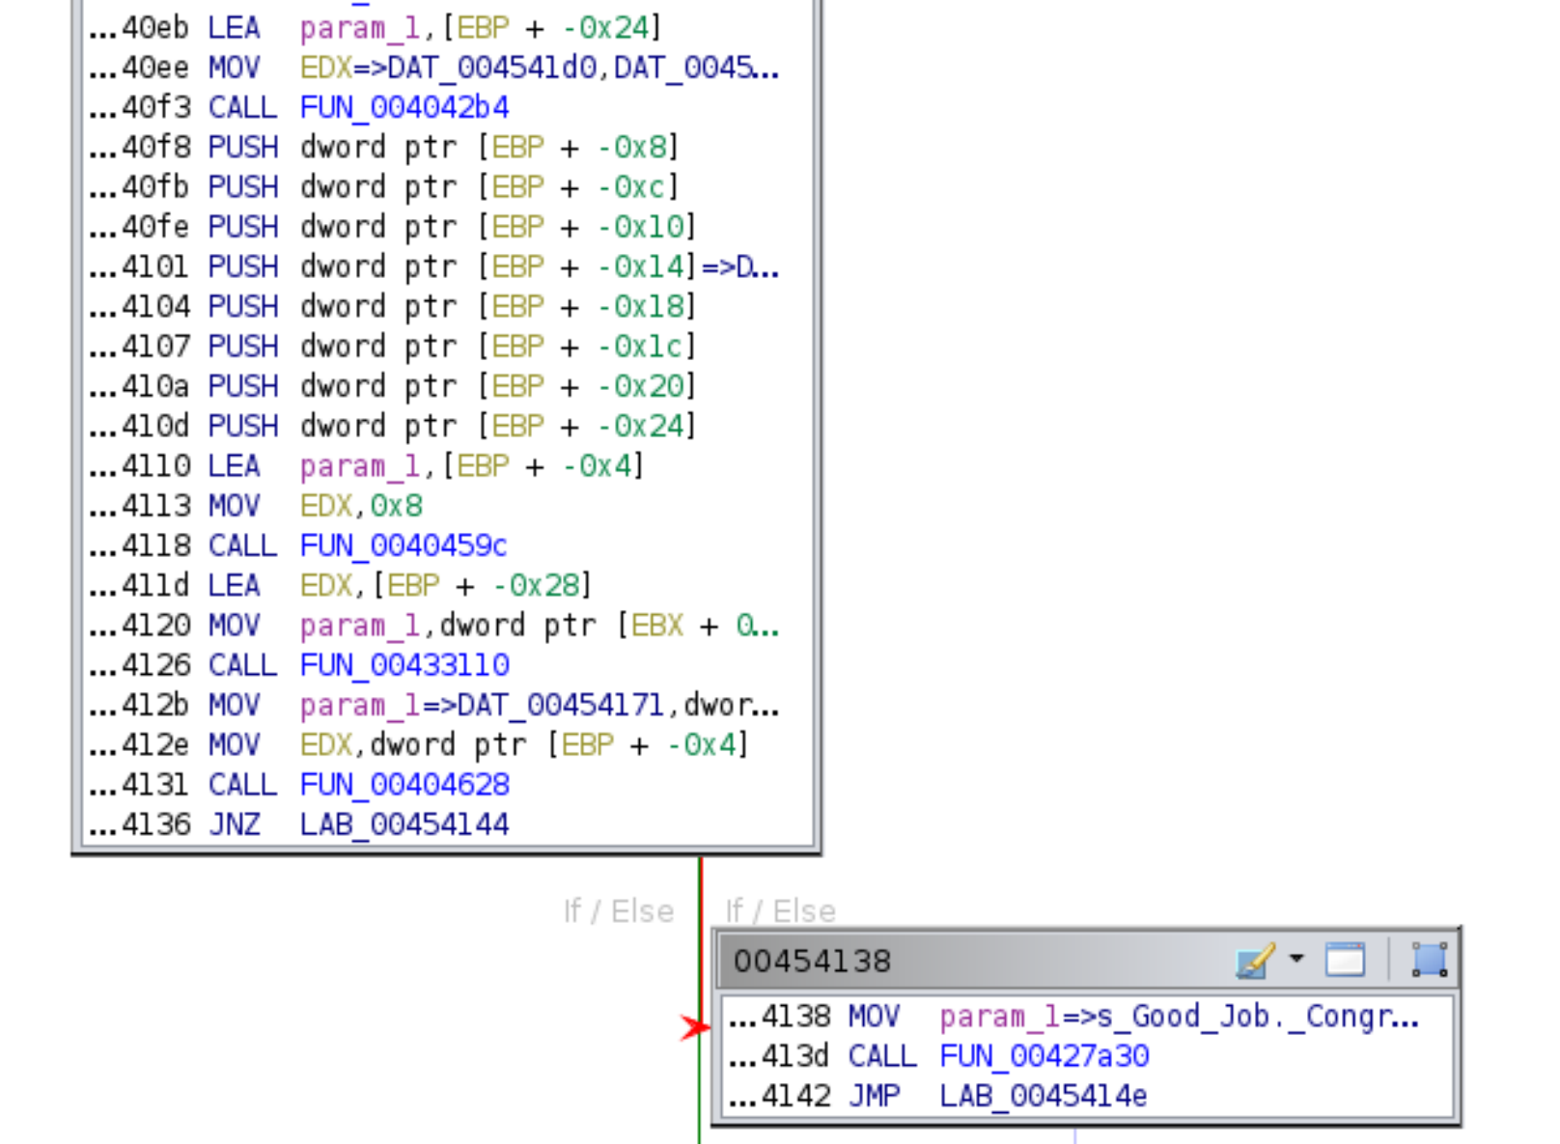Select LAB_0045414e jump target

tap(1044, 1097)
